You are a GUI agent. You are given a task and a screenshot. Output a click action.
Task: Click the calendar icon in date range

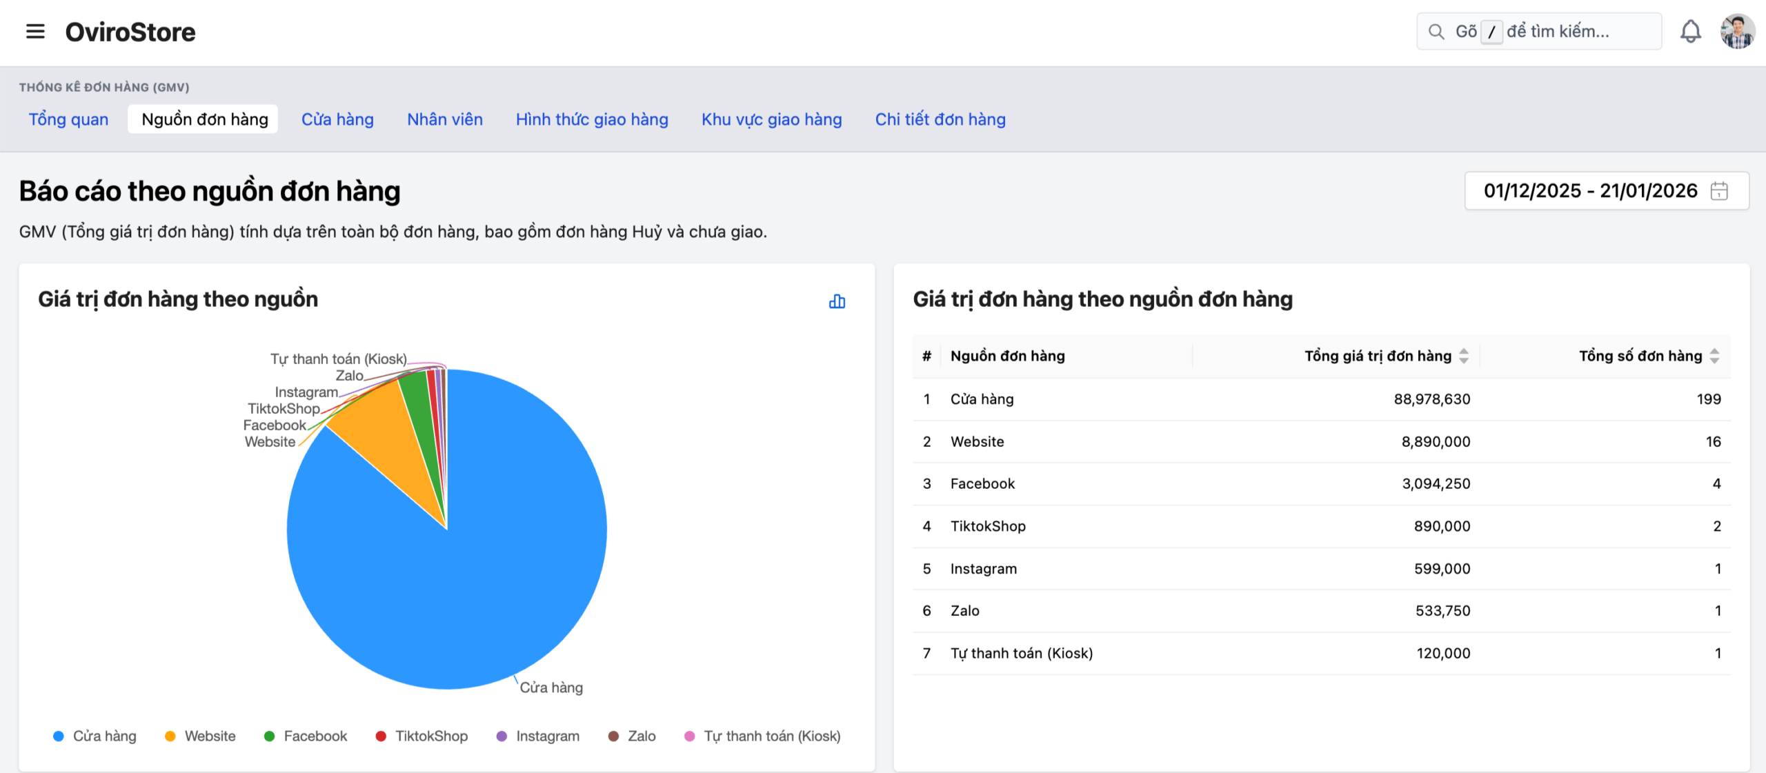[1719, 191]
